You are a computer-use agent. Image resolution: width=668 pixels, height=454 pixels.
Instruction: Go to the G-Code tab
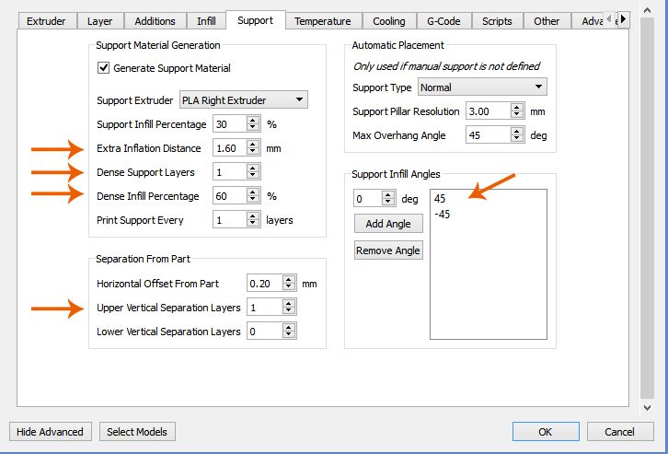pyautogui.click(x=444, y=21)
